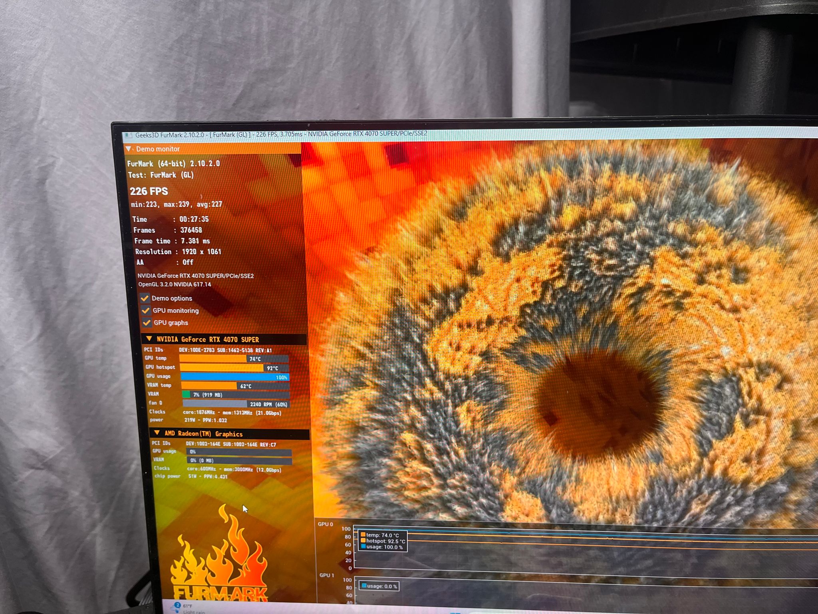
Task: Click the GPU 0 graph label
Action: [x=325, y=524]
